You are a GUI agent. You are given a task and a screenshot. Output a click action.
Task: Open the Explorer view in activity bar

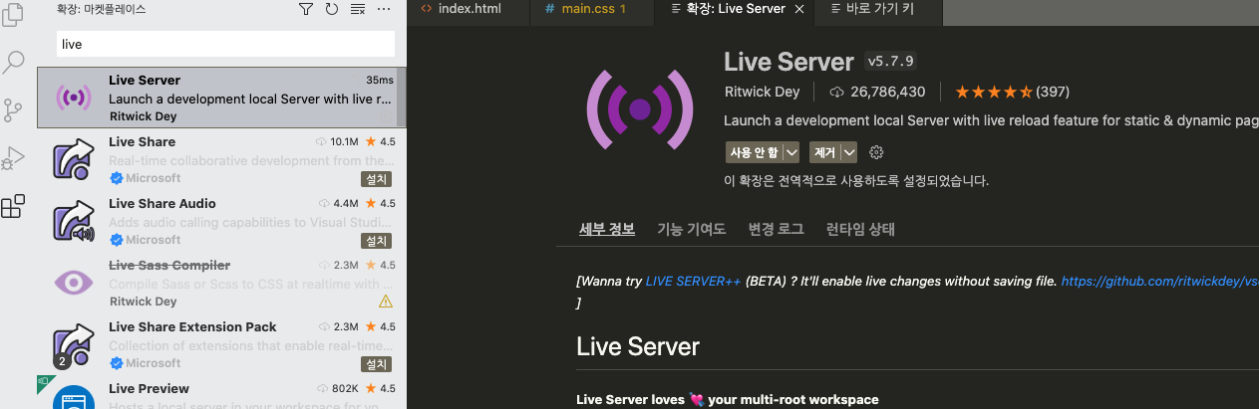pos(13,15)
